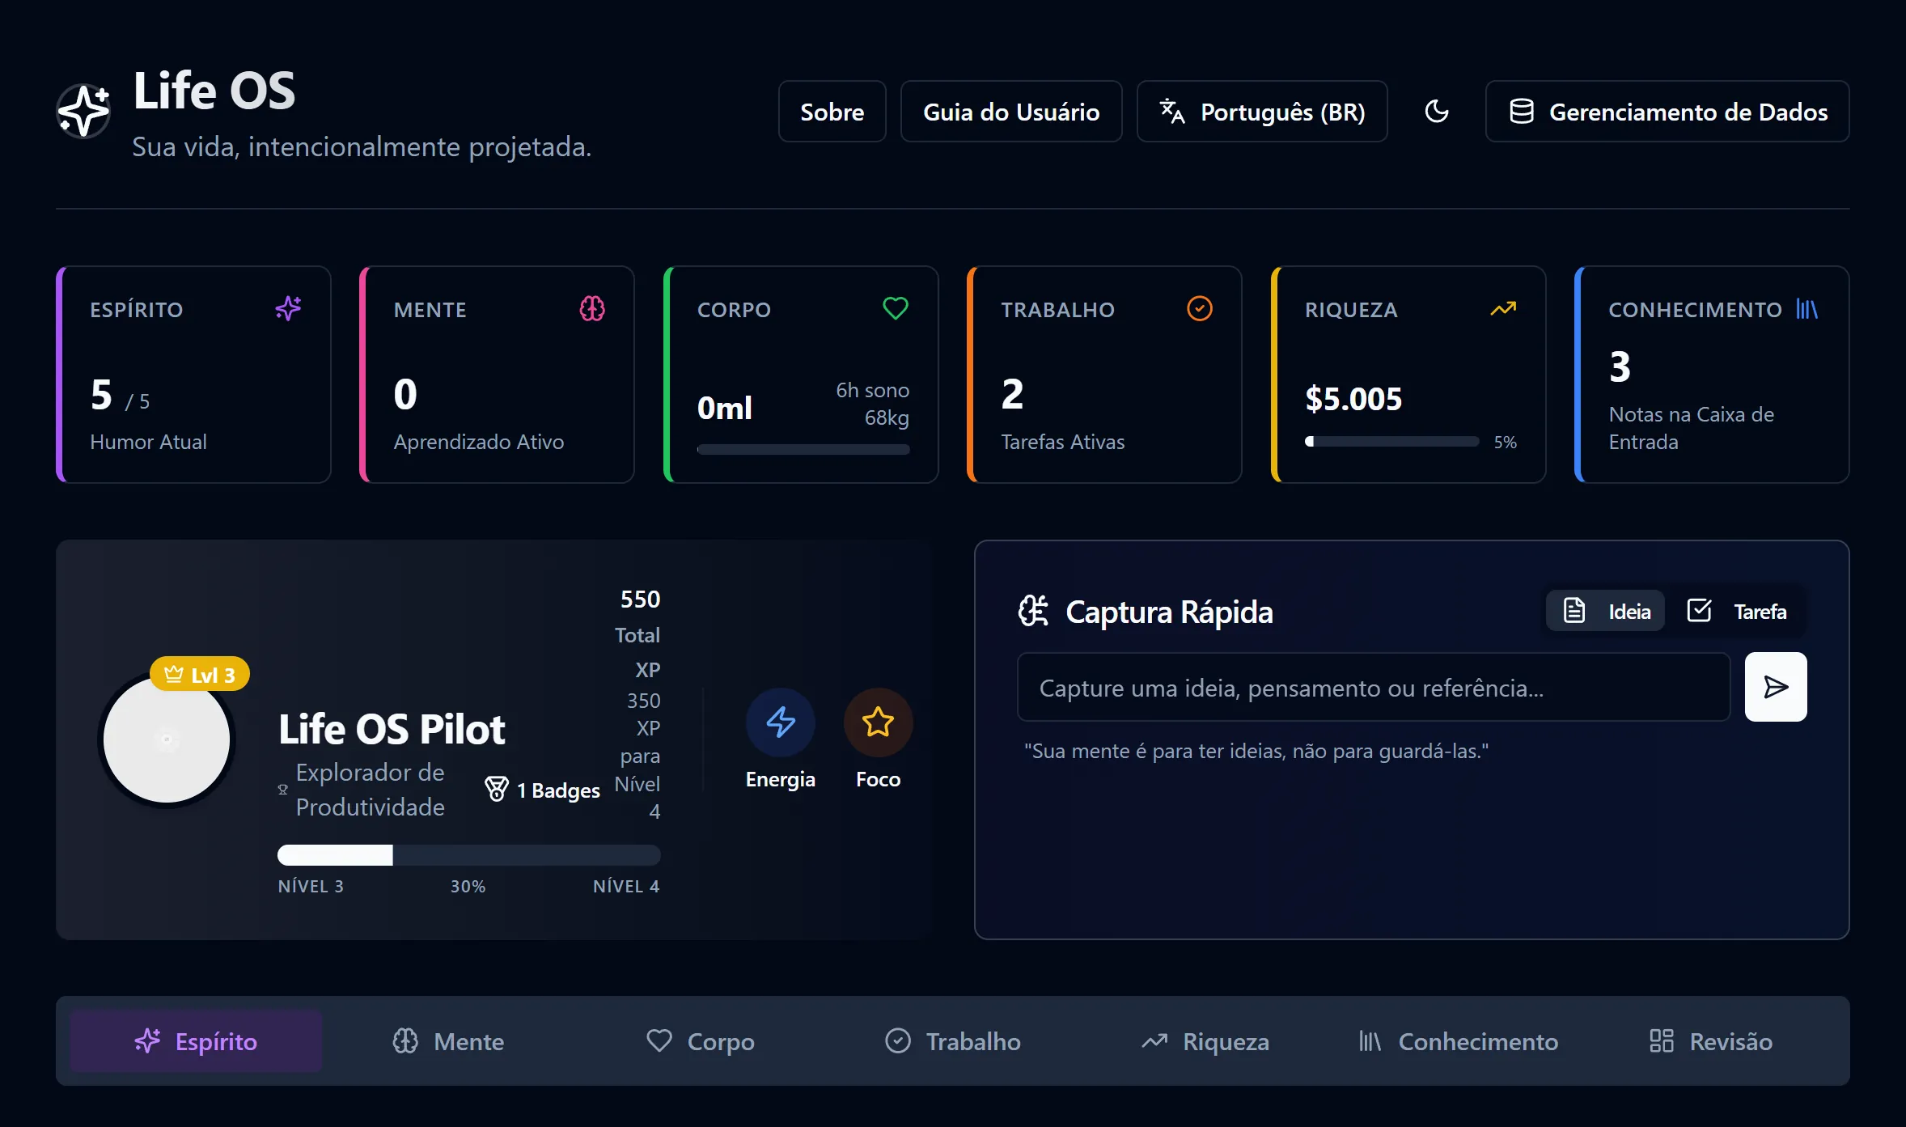This screenshot has width=1906, height=1127.
Task: Activate the Energia lightning bolt icon
Action: coord(780,722)
